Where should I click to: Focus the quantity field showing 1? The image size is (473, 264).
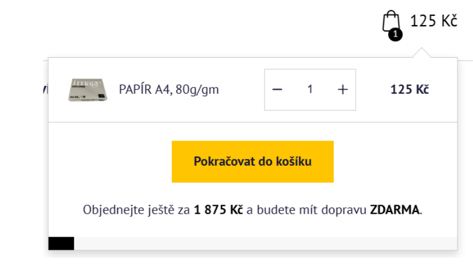(x=310, y=89)
